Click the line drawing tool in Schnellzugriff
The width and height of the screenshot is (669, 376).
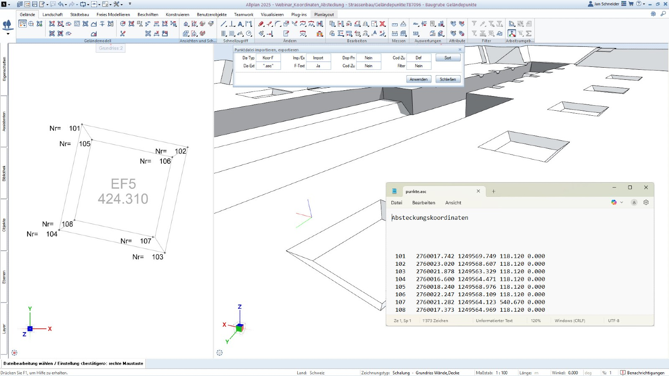tap(224, 24)
